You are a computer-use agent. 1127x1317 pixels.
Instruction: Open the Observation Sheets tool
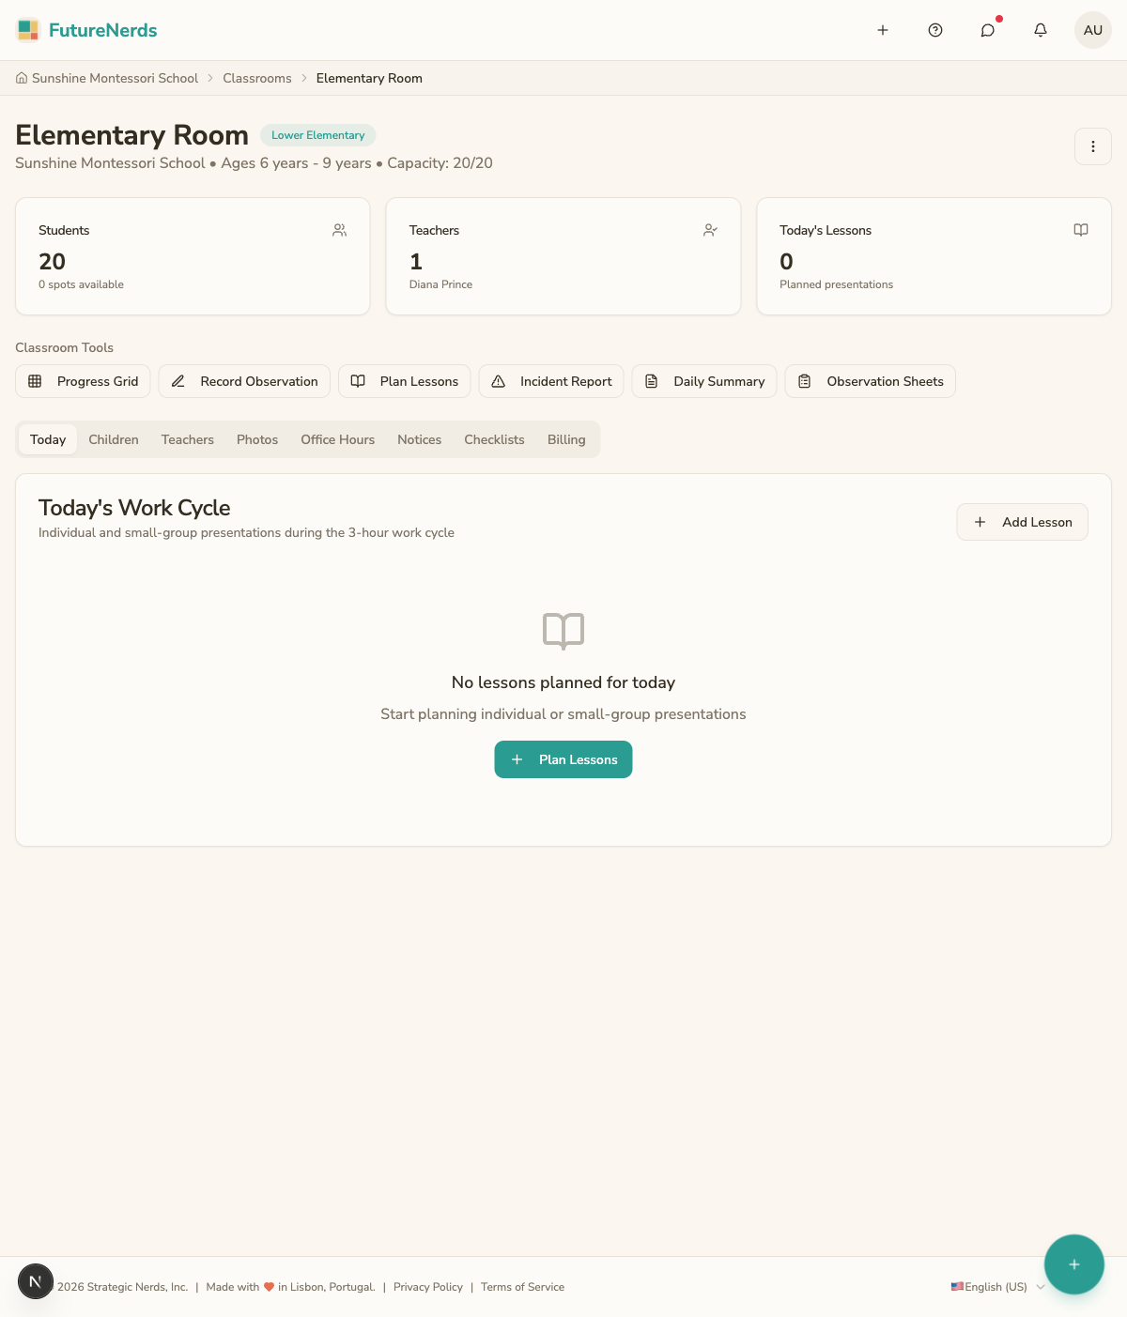[871, 381]
